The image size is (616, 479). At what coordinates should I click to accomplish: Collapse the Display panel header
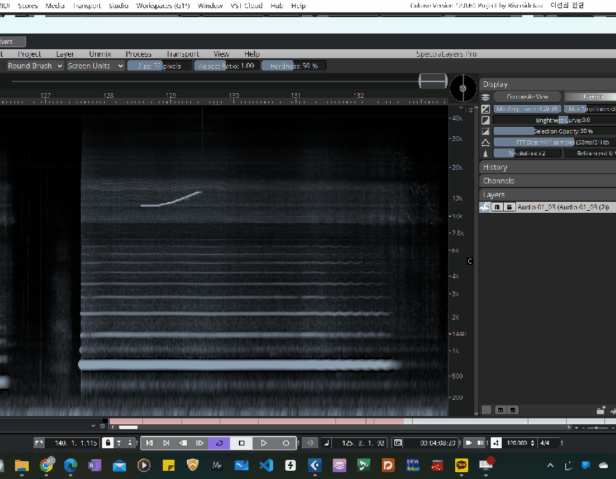click(548, 84)
